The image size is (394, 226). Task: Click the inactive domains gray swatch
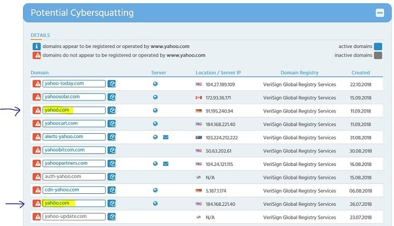[378, 55]
